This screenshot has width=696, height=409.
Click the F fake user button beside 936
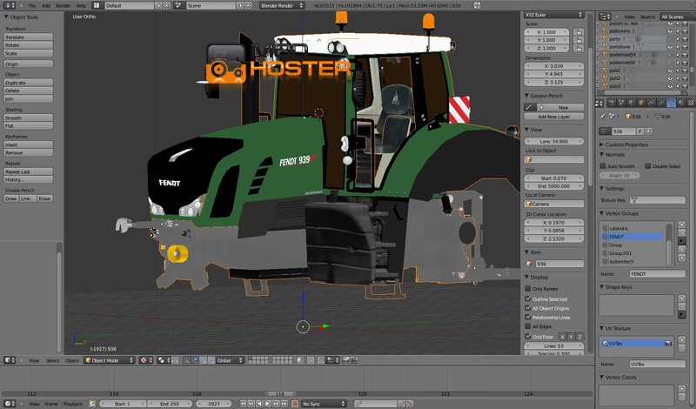[640, 131]
